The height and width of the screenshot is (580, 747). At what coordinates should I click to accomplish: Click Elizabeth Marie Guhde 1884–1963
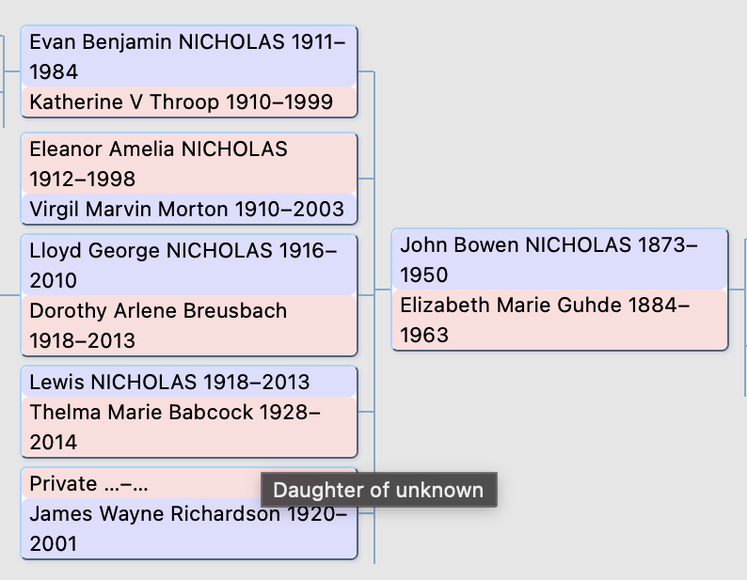[559, 320]
